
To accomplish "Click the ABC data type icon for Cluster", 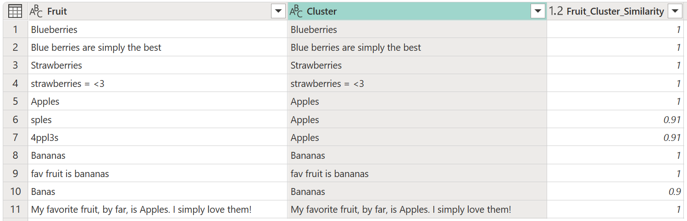I will 296,11.
